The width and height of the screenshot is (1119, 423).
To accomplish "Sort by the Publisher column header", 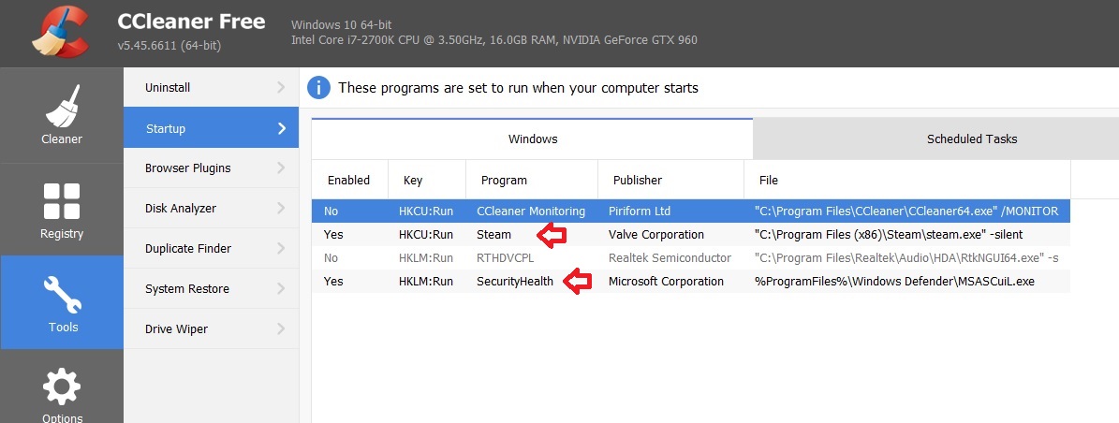I will [x=637, y=180].
